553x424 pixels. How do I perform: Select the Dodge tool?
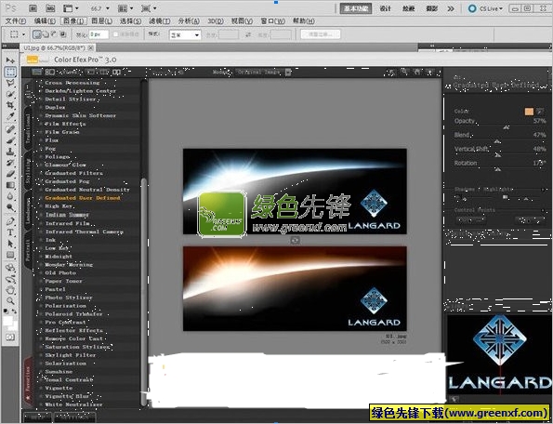click(10, 207)
